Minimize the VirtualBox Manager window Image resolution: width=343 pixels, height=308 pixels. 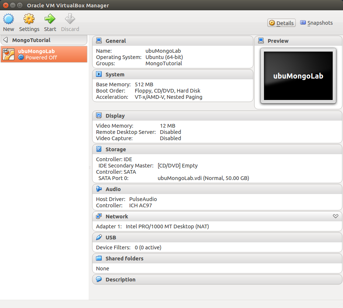(x=13, y=5)
